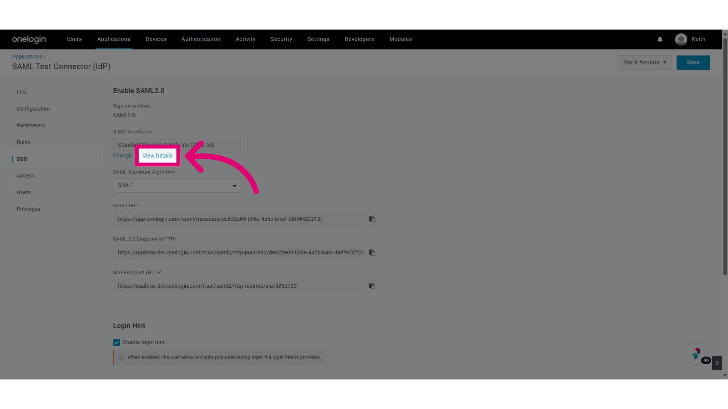The width and height of the screenshot is (728, 409).
Task: Switch to the Rules sidebar tab
Action: (23, 142)
